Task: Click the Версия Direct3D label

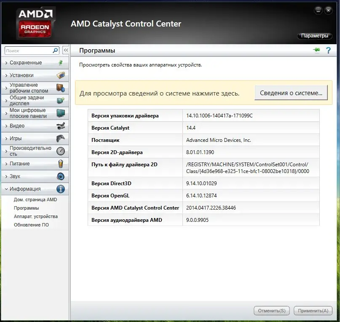Action: pos(111,184)
